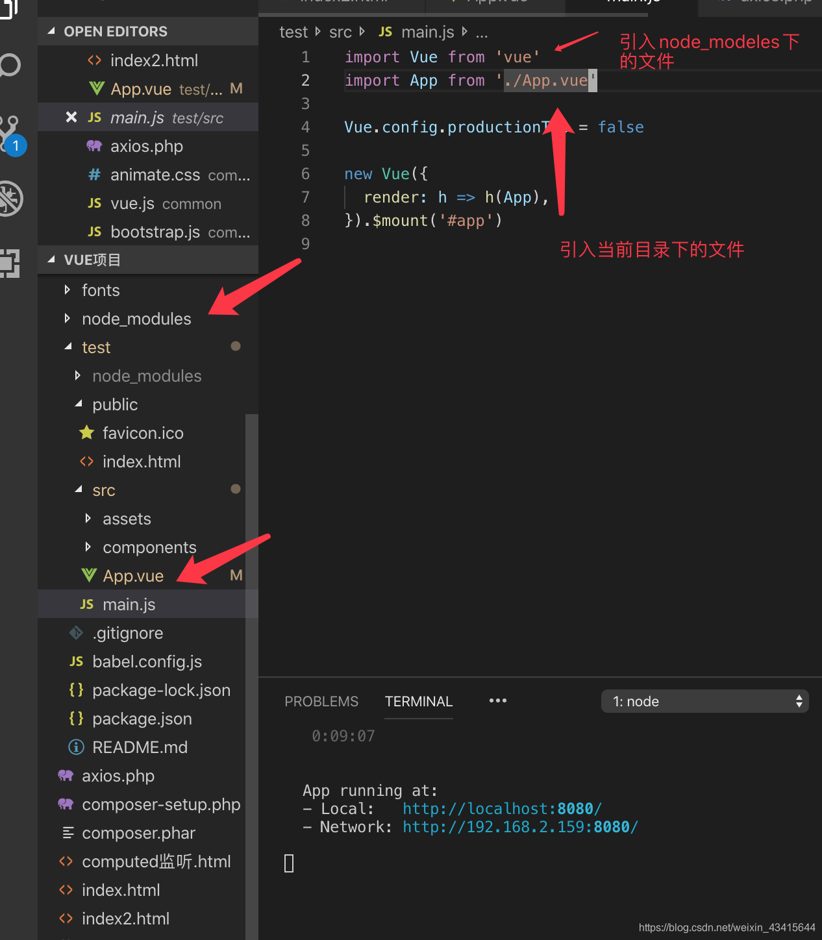The image size is (822, 940).
Task: Close main.js from Open Editors
Action: click(71, 117)
